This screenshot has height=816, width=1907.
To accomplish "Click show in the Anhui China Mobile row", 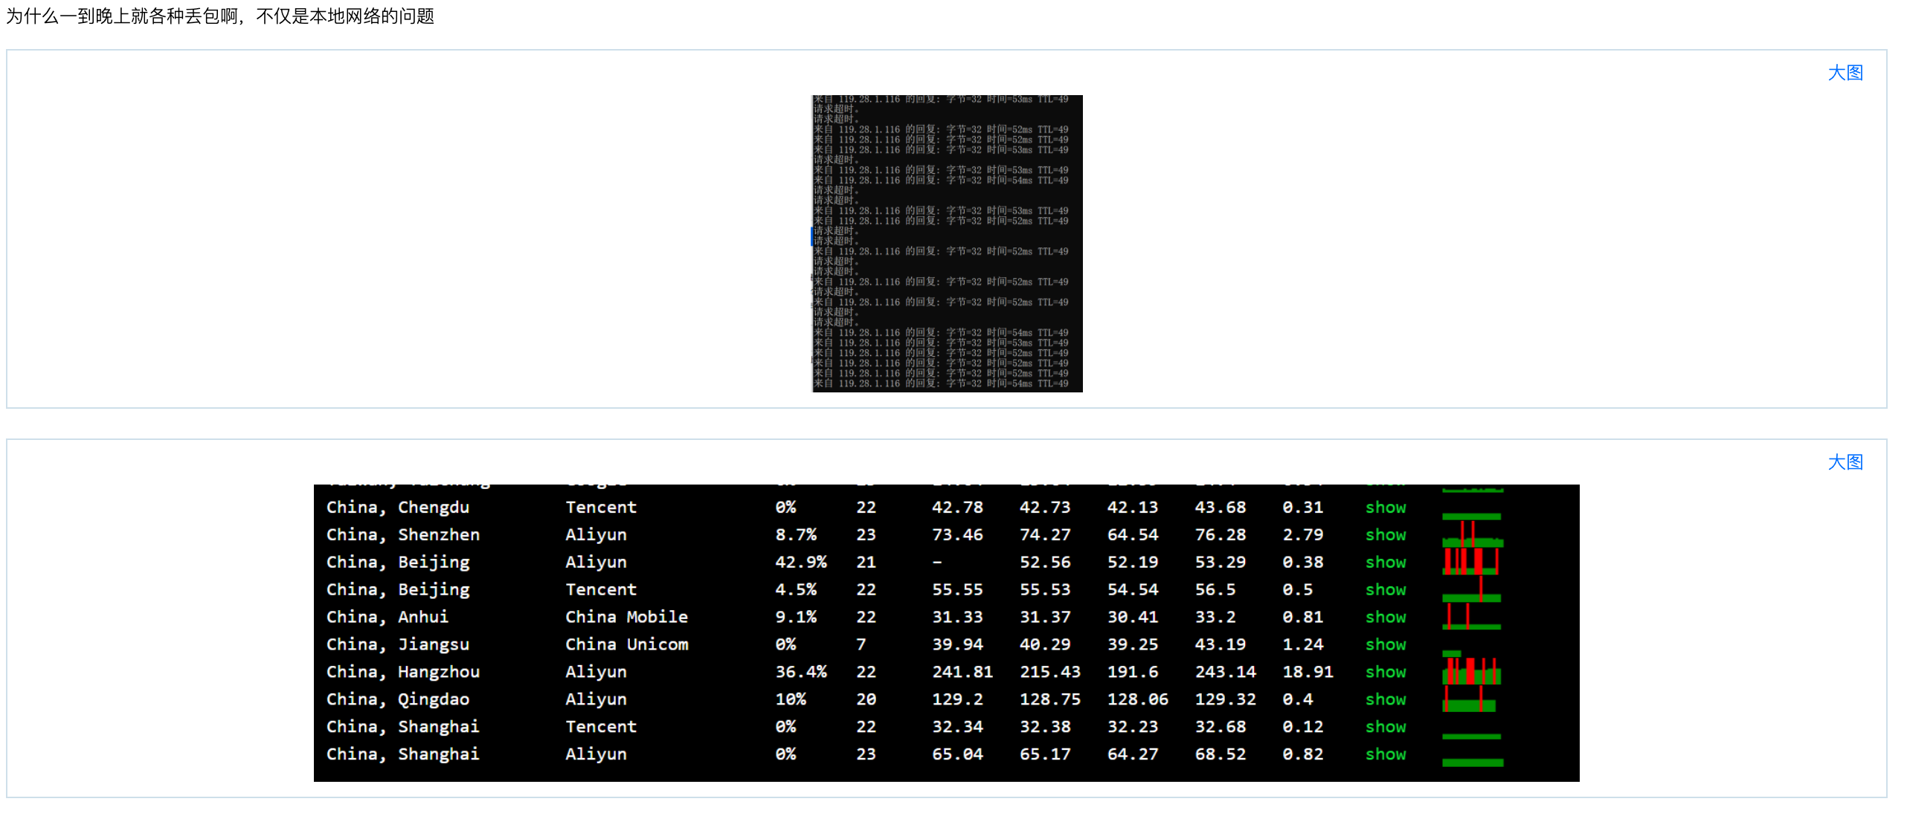I will [x=1386, y=618].
